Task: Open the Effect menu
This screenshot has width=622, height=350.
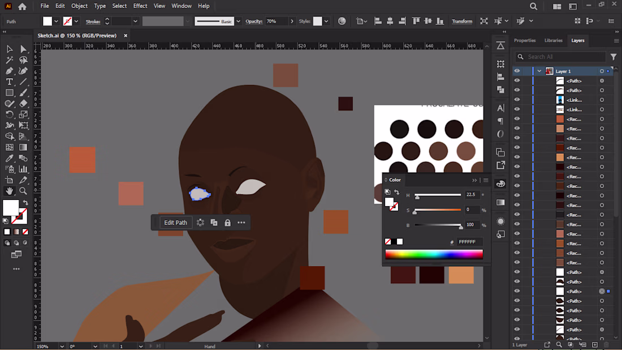Action: point(140,6)
